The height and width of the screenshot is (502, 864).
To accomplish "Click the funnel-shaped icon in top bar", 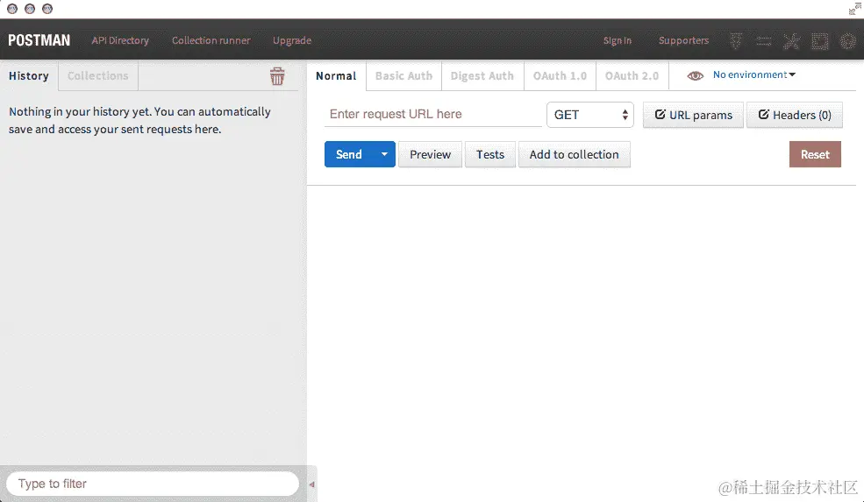I will [x=736, y=40].
